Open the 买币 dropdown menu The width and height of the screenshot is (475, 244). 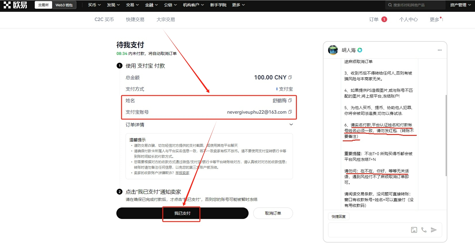click(x=94, y=5)
